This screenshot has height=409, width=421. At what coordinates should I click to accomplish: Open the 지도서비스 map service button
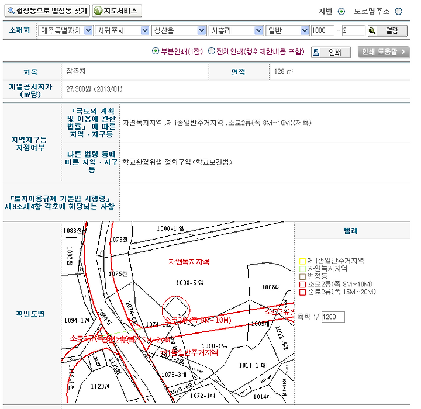click(x=117, y=11)
